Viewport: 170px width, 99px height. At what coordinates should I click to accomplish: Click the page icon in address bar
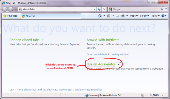pos(20,9)
